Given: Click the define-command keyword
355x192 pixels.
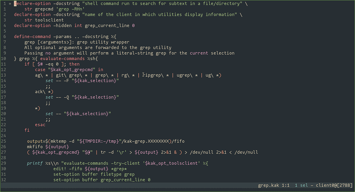Looking at the screenshot, I should (32, 36).
